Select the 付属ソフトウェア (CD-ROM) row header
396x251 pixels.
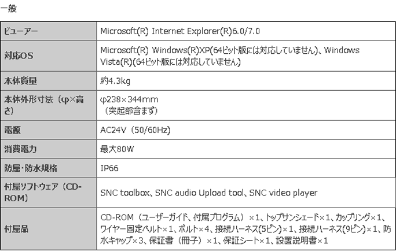[x=49, y=193]
